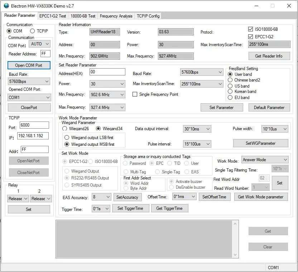Click the Set Parameter button
Viewport: 298px width, 272px height.
(x=221, y=107)
